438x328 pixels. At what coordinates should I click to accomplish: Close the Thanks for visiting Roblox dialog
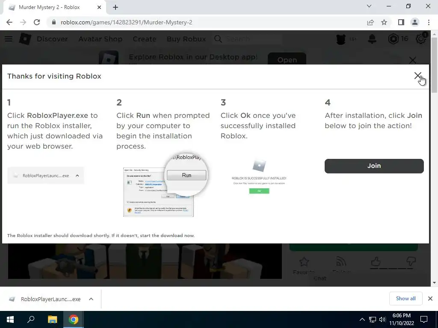[417, 76]
